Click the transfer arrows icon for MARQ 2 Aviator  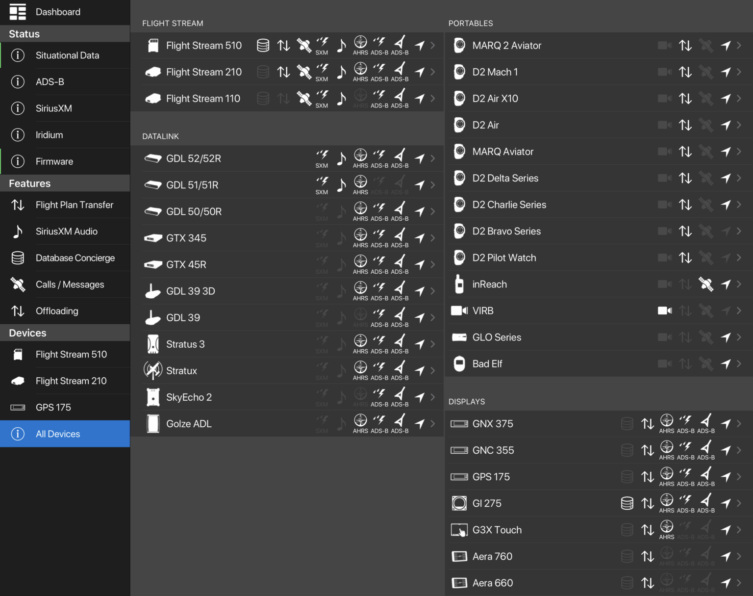coord(685,46)
